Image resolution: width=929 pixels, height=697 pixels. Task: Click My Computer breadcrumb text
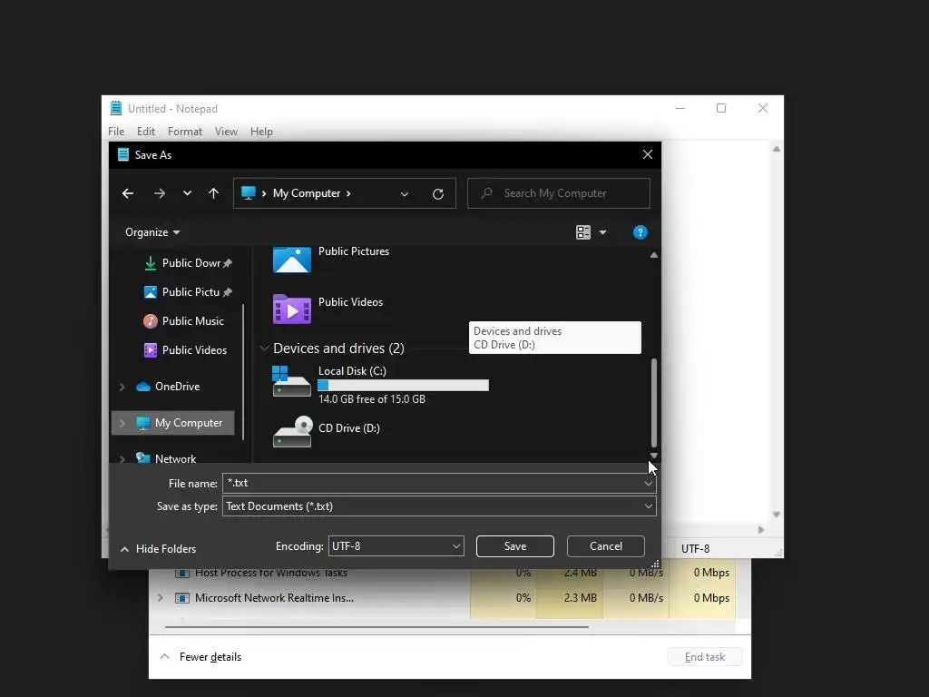click(307, 193)
